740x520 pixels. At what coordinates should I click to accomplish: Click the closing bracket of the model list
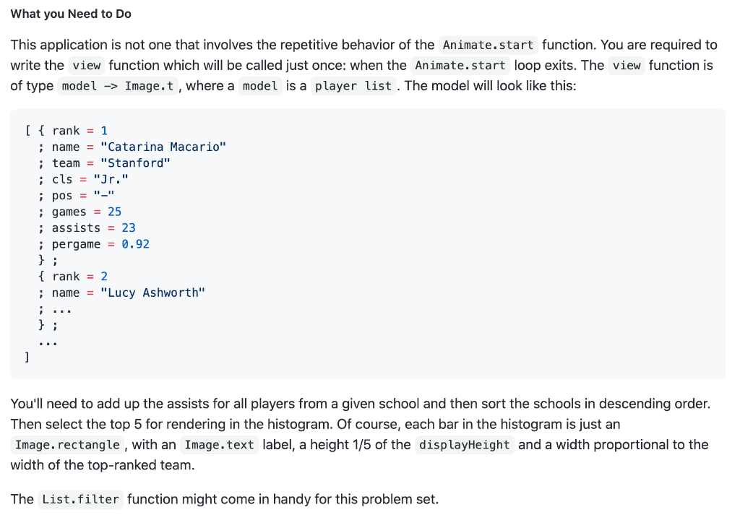[x=27, y=357]
